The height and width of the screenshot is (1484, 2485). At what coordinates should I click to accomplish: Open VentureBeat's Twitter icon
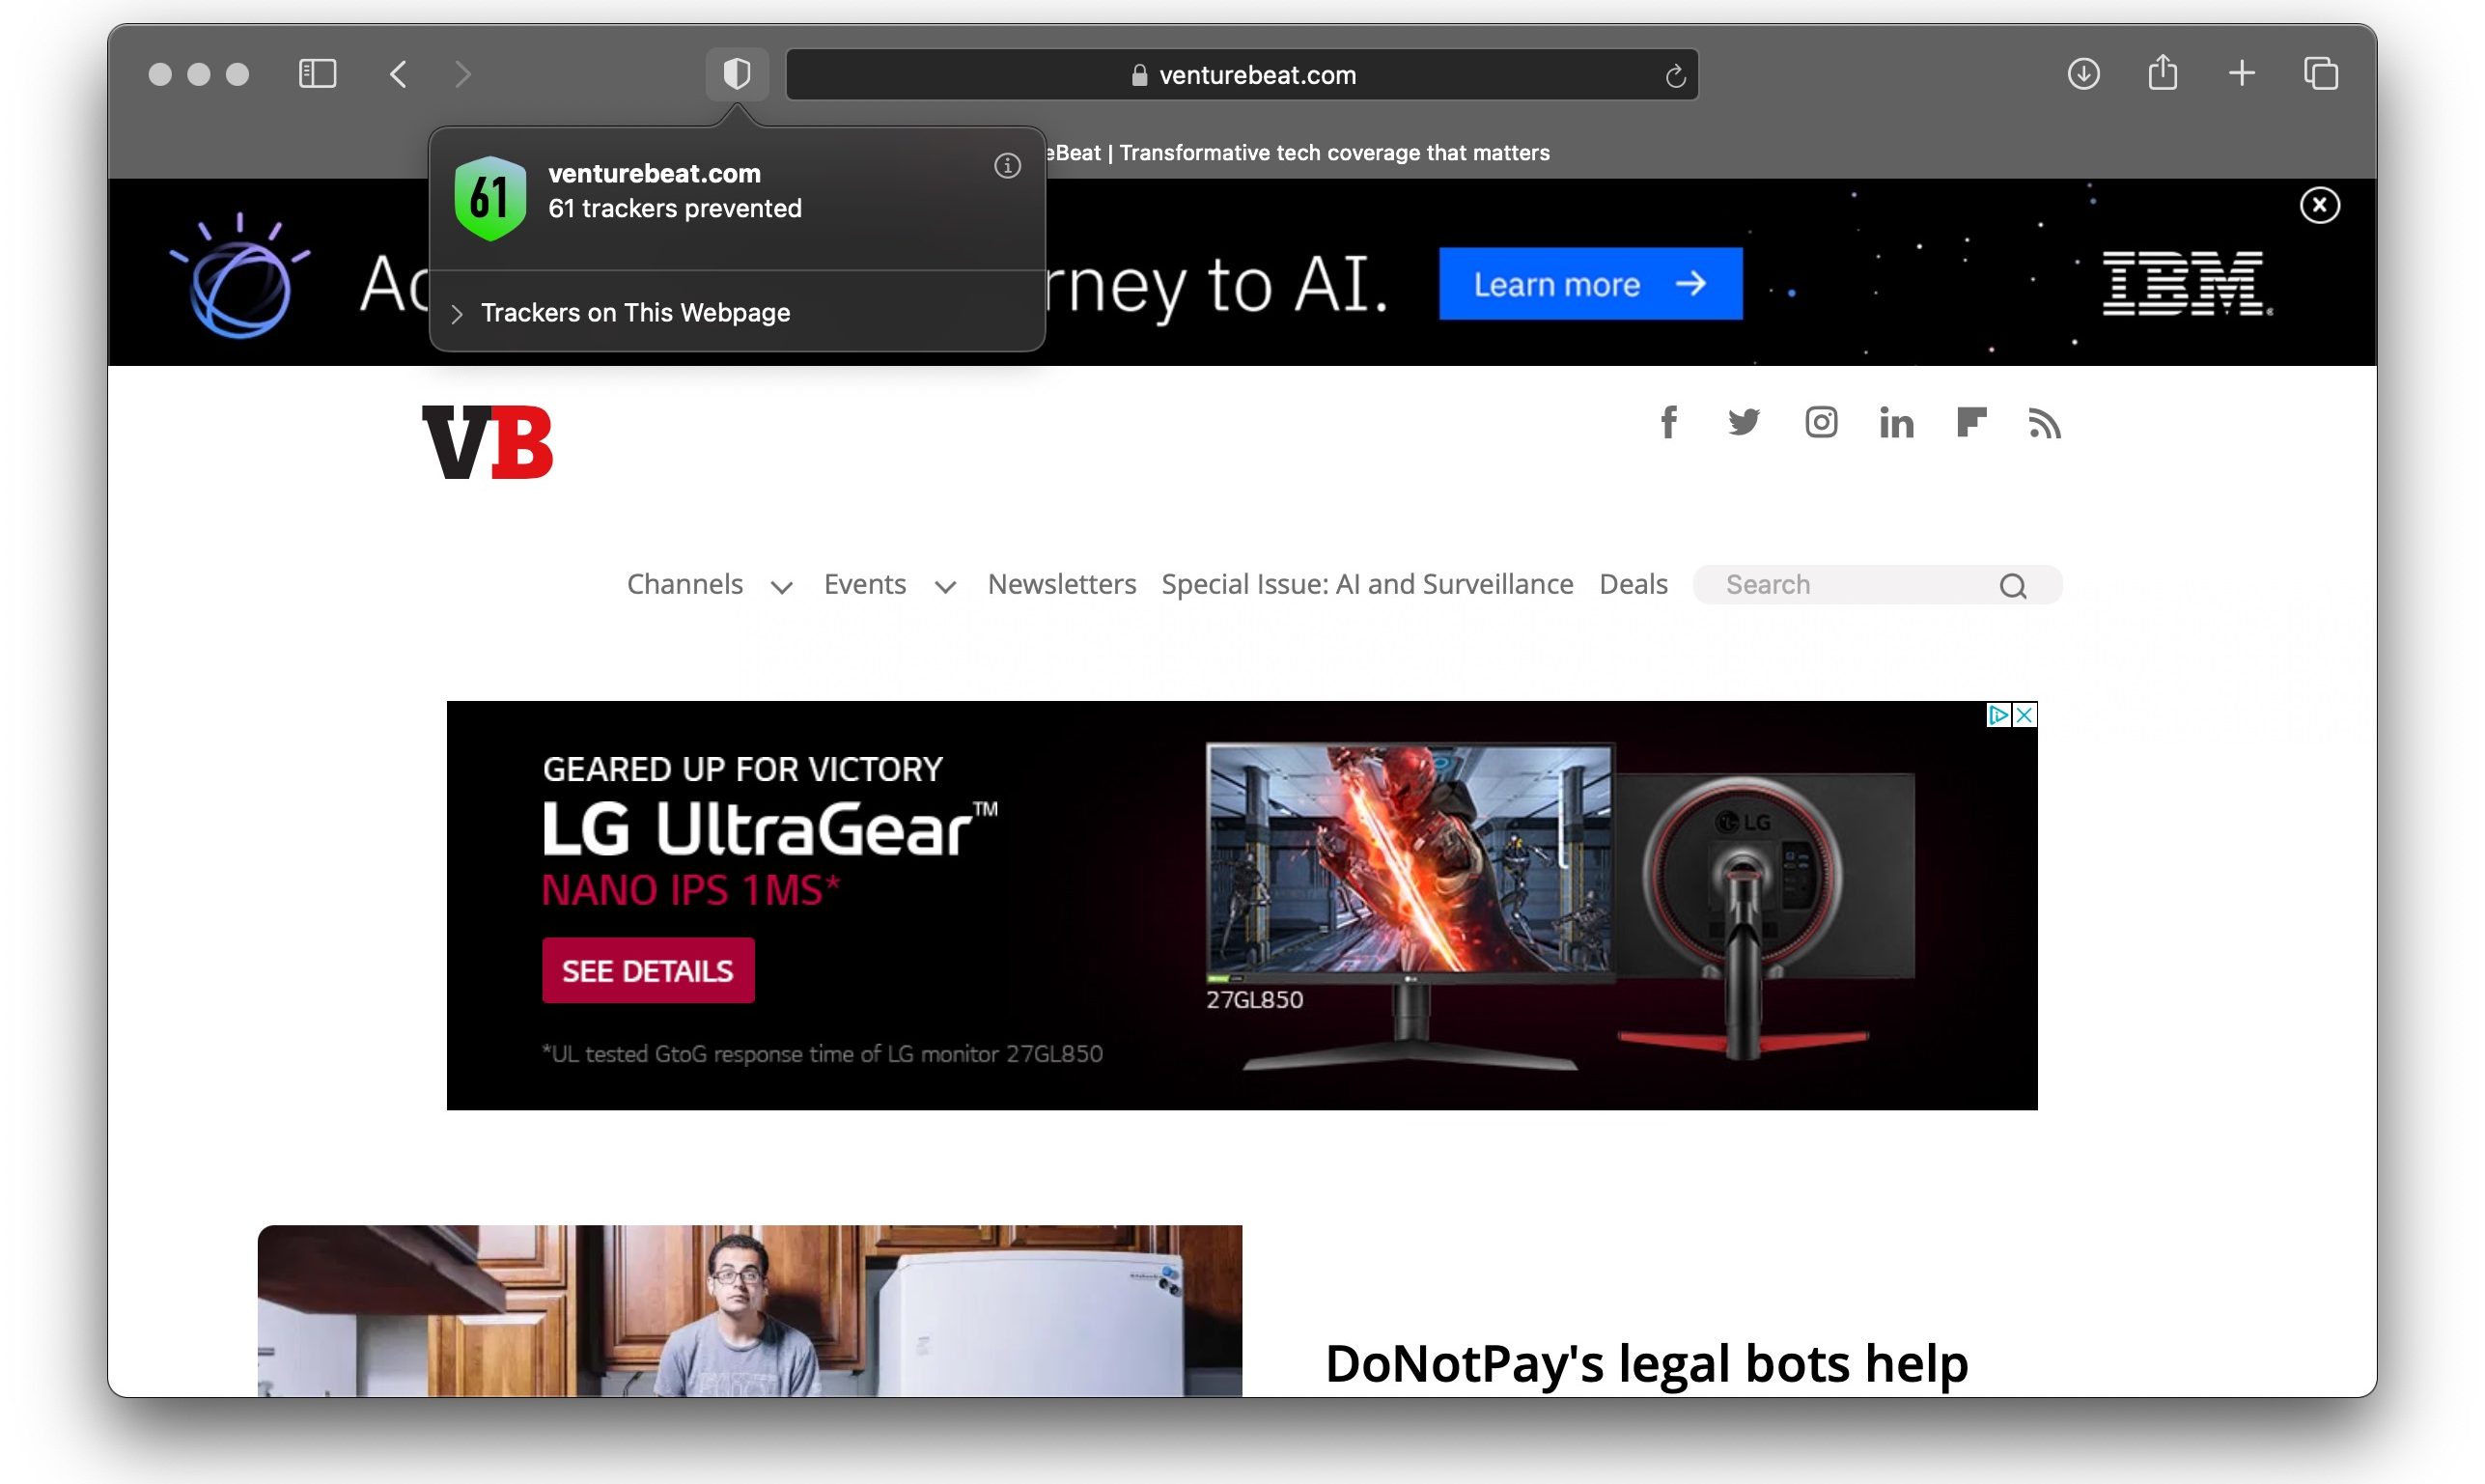(1744, 422)
